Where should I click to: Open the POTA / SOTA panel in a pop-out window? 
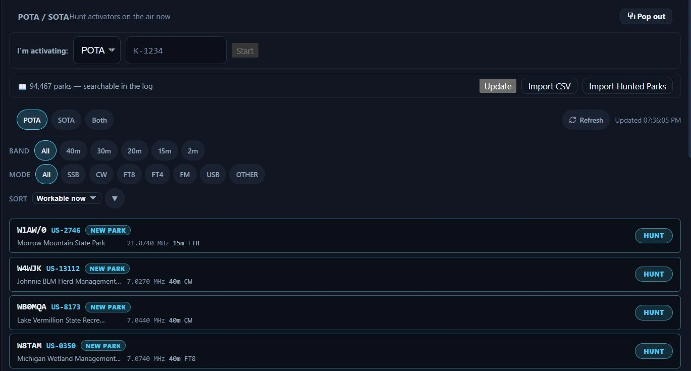(x=646, y=16)
